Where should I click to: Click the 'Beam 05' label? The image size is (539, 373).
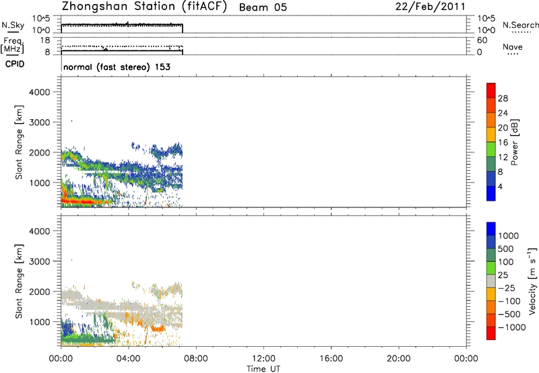263,7
